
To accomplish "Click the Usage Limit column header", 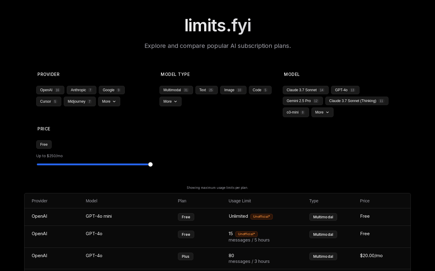I will [x=240, y=201].
